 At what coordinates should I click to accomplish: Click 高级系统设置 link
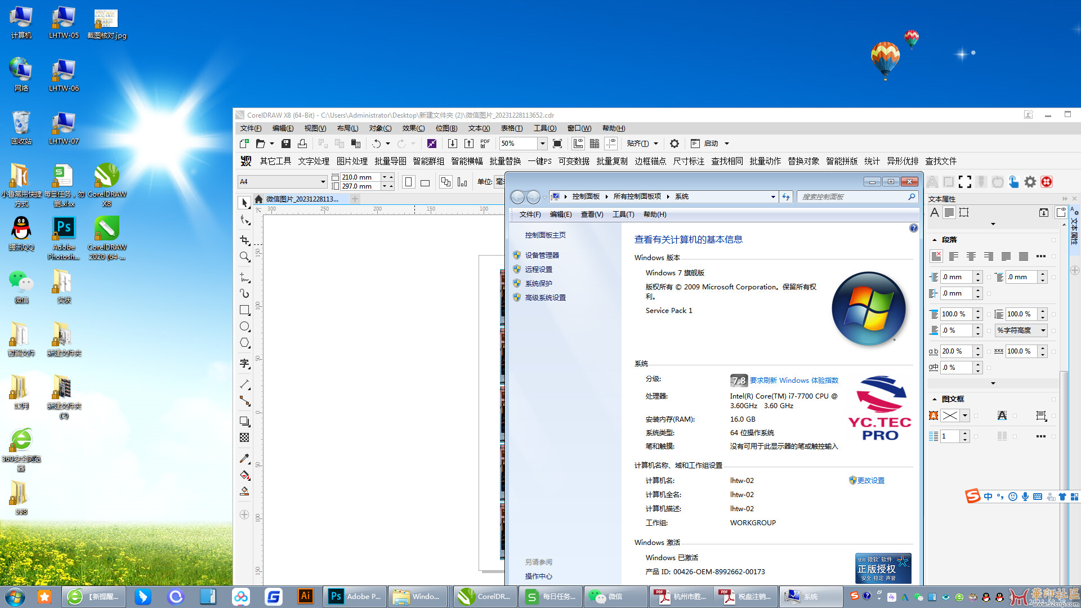point(545,297)
